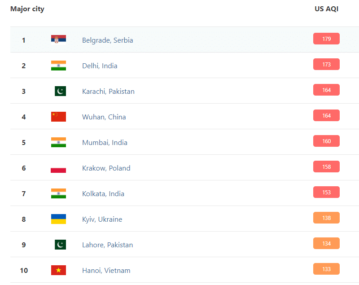This screenshot has height=285, width=359.
Task: Click the India flag beside Delhi
Action: pos(58,66)
